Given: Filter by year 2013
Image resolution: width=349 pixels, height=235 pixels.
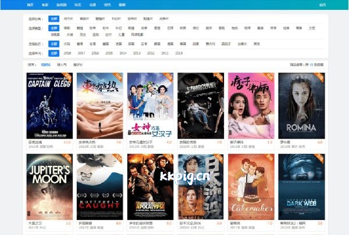Looking at the screenshot, I should (x=137, y=53).
